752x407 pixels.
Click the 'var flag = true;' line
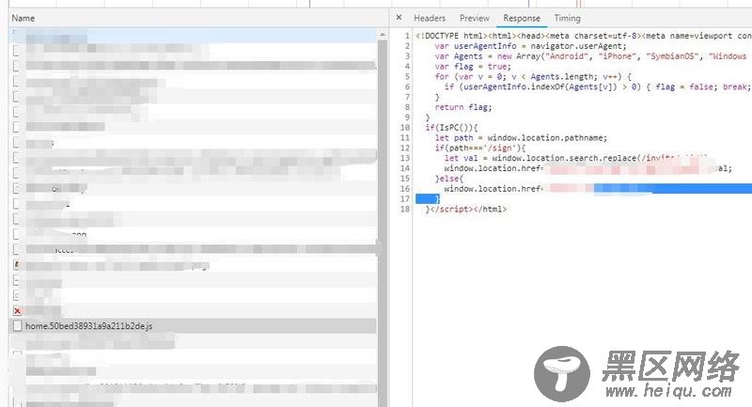[473, 67]
